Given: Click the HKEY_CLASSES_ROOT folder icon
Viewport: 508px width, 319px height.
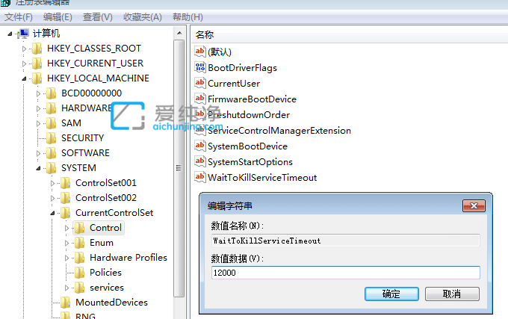Looking at the screenshot, I should click(x=37, y=49).
